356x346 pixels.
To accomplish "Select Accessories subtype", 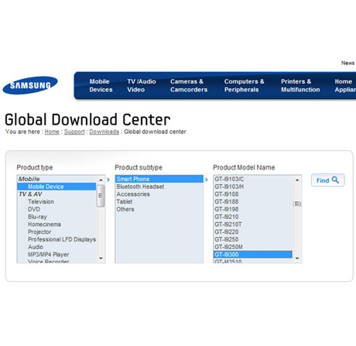I will [x=159, y=194].
